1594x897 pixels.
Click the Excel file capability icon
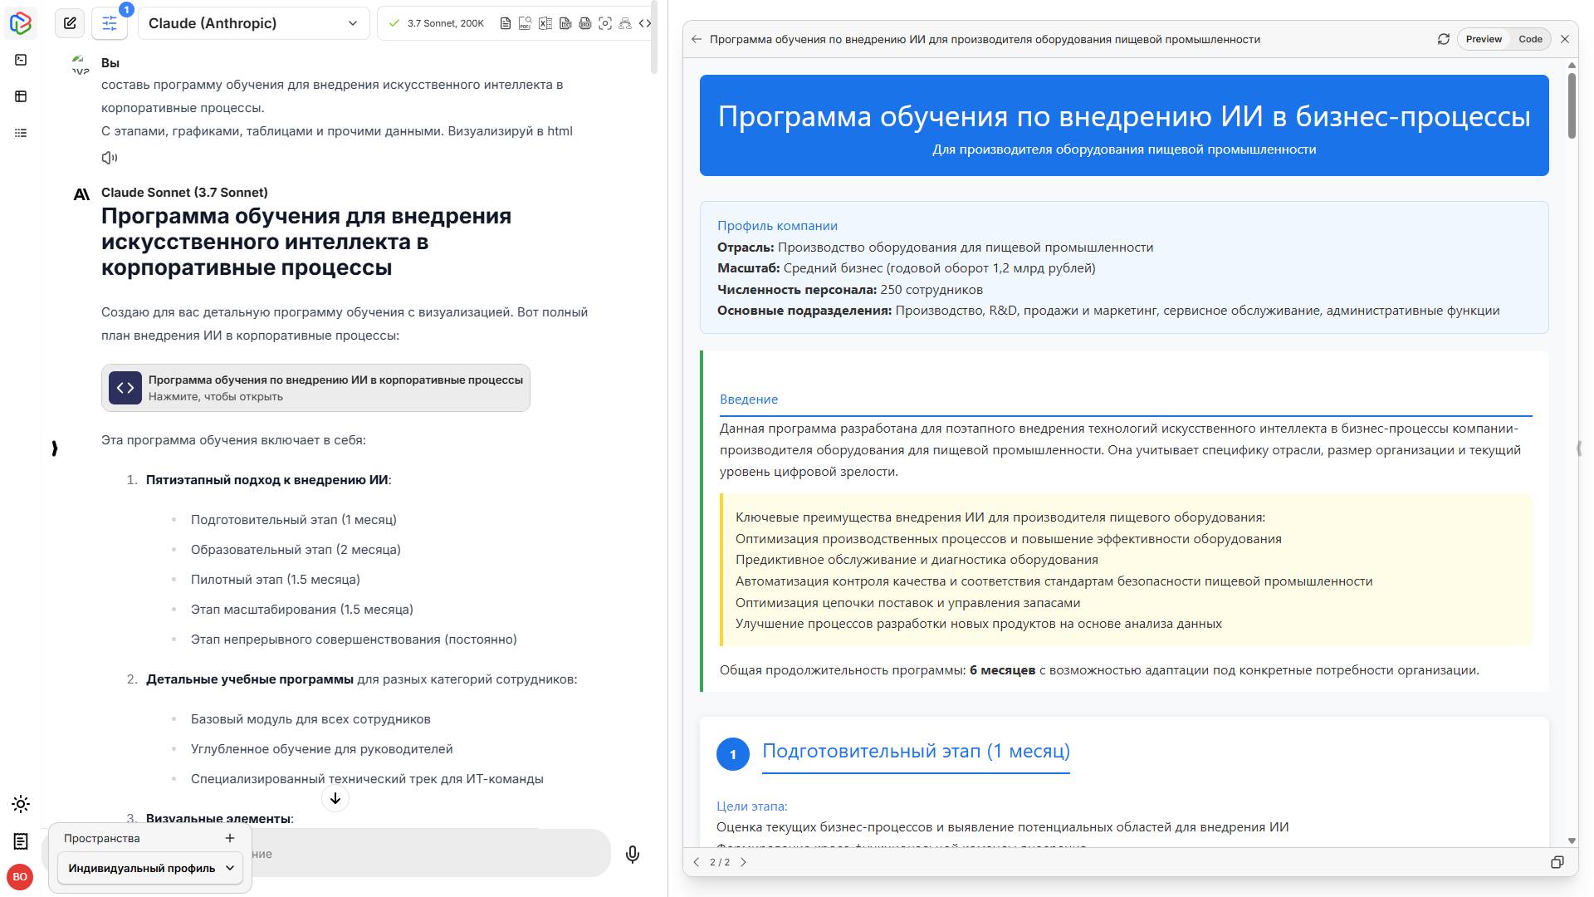(x=545, y=23)
